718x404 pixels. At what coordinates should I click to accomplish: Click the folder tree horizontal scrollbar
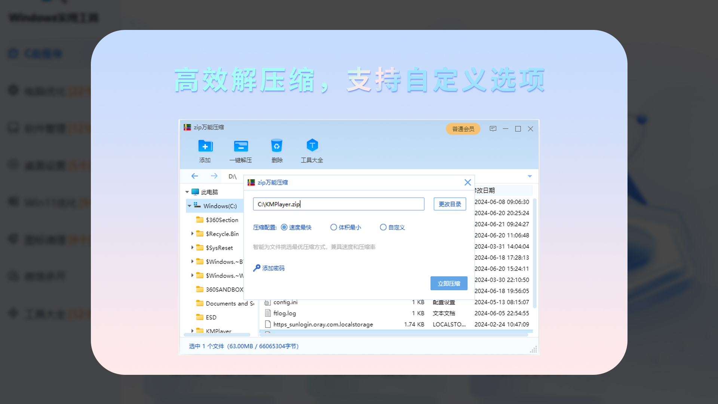coord(217,335)
